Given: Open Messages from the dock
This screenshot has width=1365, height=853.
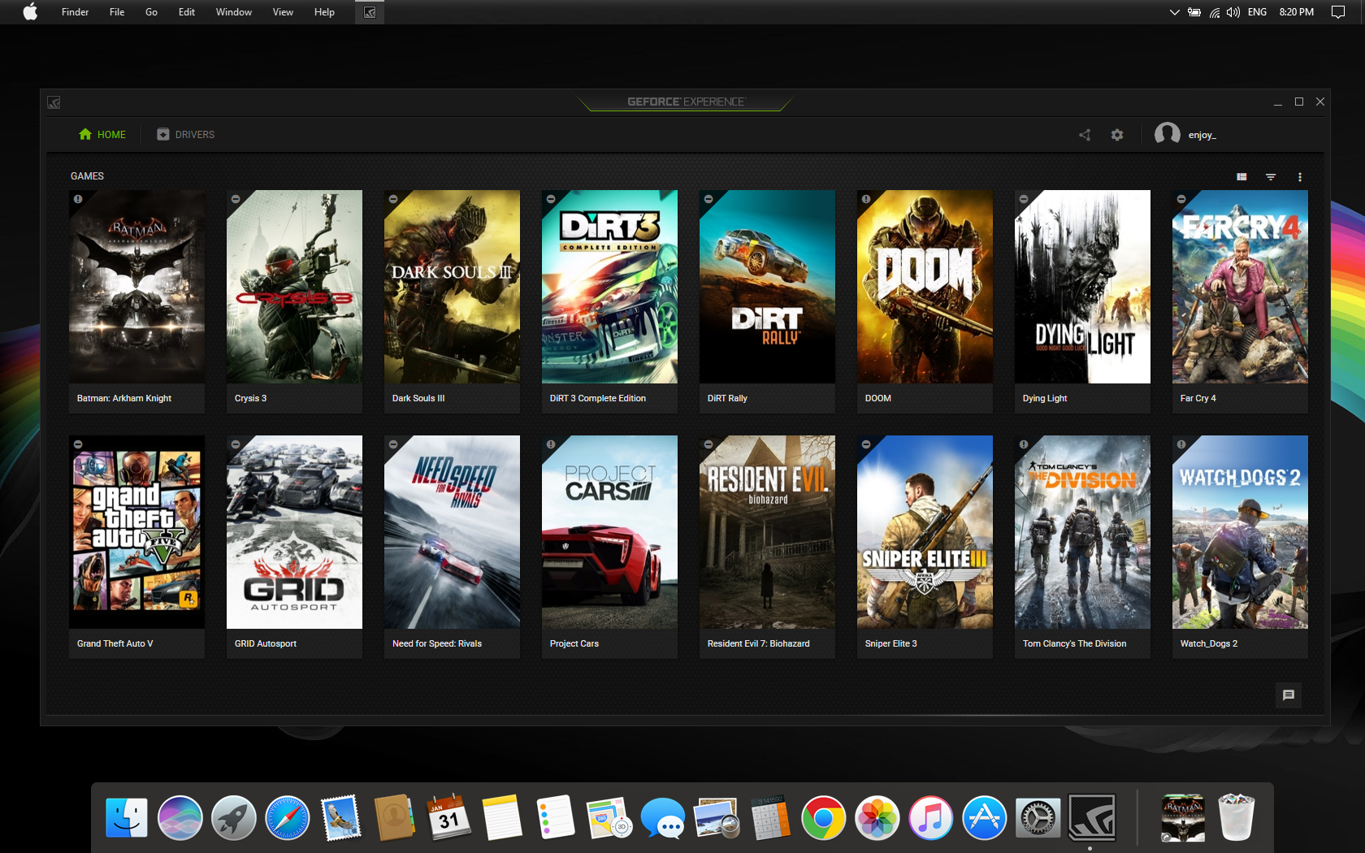Looking at the screenshot, I should [663, 817].
